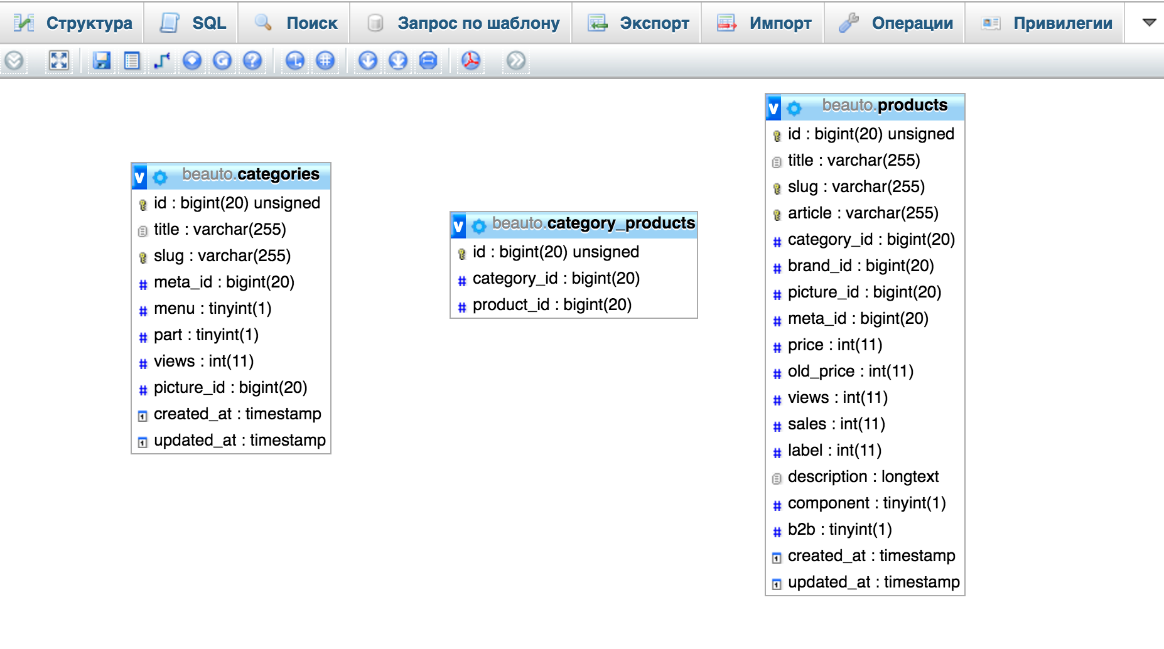Click 'description : longtext' in the products table
The image size is (1164, 649).
(x=865, y=477)
